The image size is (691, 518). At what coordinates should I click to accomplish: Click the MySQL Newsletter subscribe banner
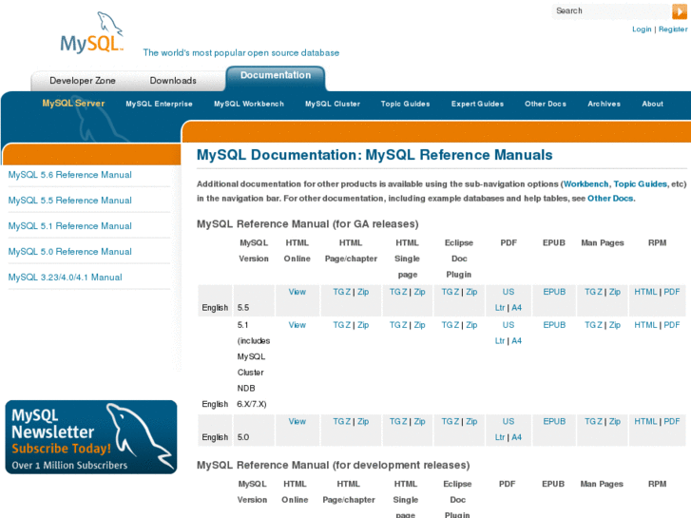pos(90,436)
